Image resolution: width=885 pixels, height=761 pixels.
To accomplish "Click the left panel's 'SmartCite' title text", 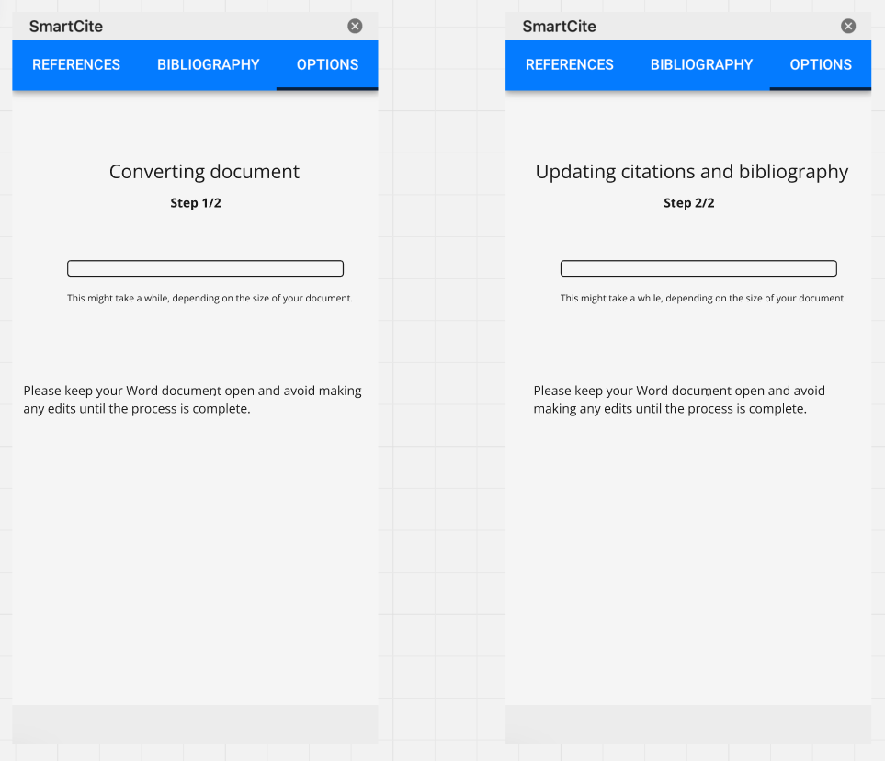I will pos(66,27).
